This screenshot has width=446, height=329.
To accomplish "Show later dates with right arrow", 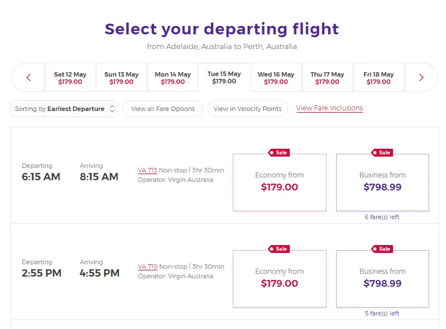I will click(x=421, y=78).
